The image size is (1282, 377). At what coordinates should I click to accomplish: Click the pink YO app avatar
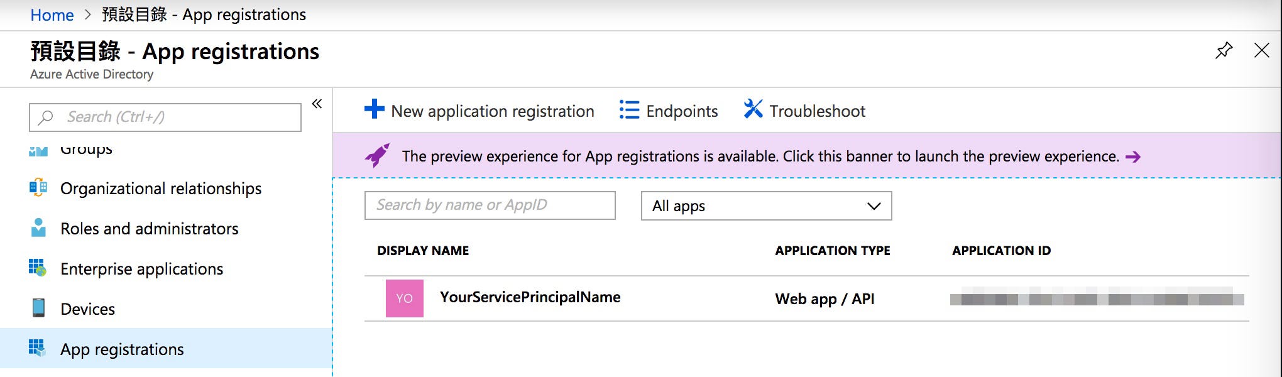(405, 298)
